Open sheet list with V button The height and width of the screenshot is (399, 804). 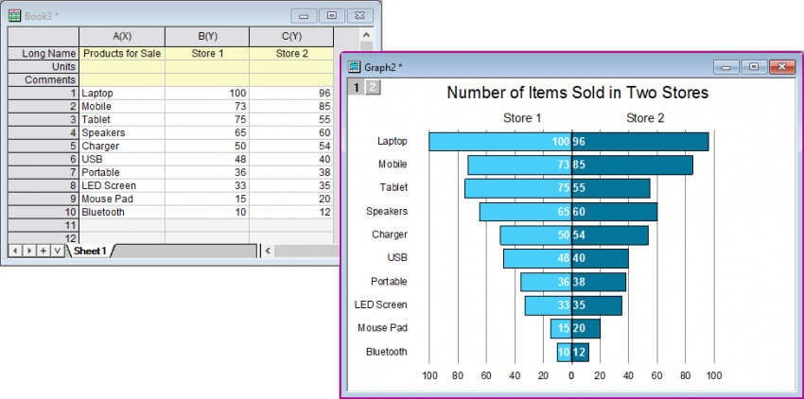pyautogui.click(x=58, y=251)
